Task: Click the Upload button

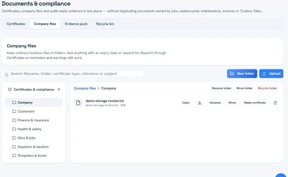Action: (x=271, y=73)
